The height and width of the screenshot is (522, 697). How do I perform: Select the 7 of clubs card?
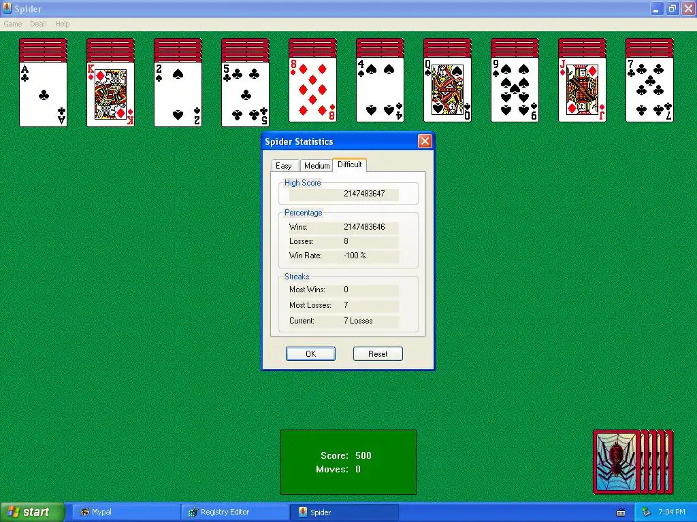pos(649,90)
